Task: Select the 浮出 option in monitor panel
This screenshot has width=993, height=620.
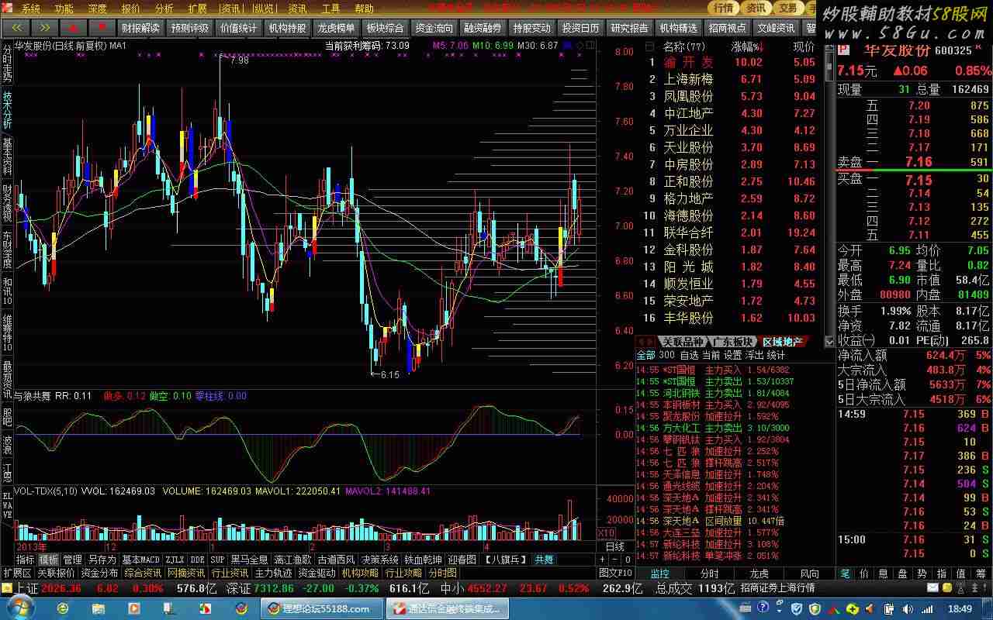Action: [754, 355]
